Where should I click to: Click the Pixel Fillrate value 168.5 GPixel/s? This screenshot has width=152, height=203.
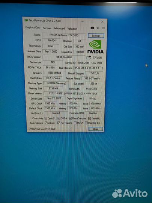point(53,78)
